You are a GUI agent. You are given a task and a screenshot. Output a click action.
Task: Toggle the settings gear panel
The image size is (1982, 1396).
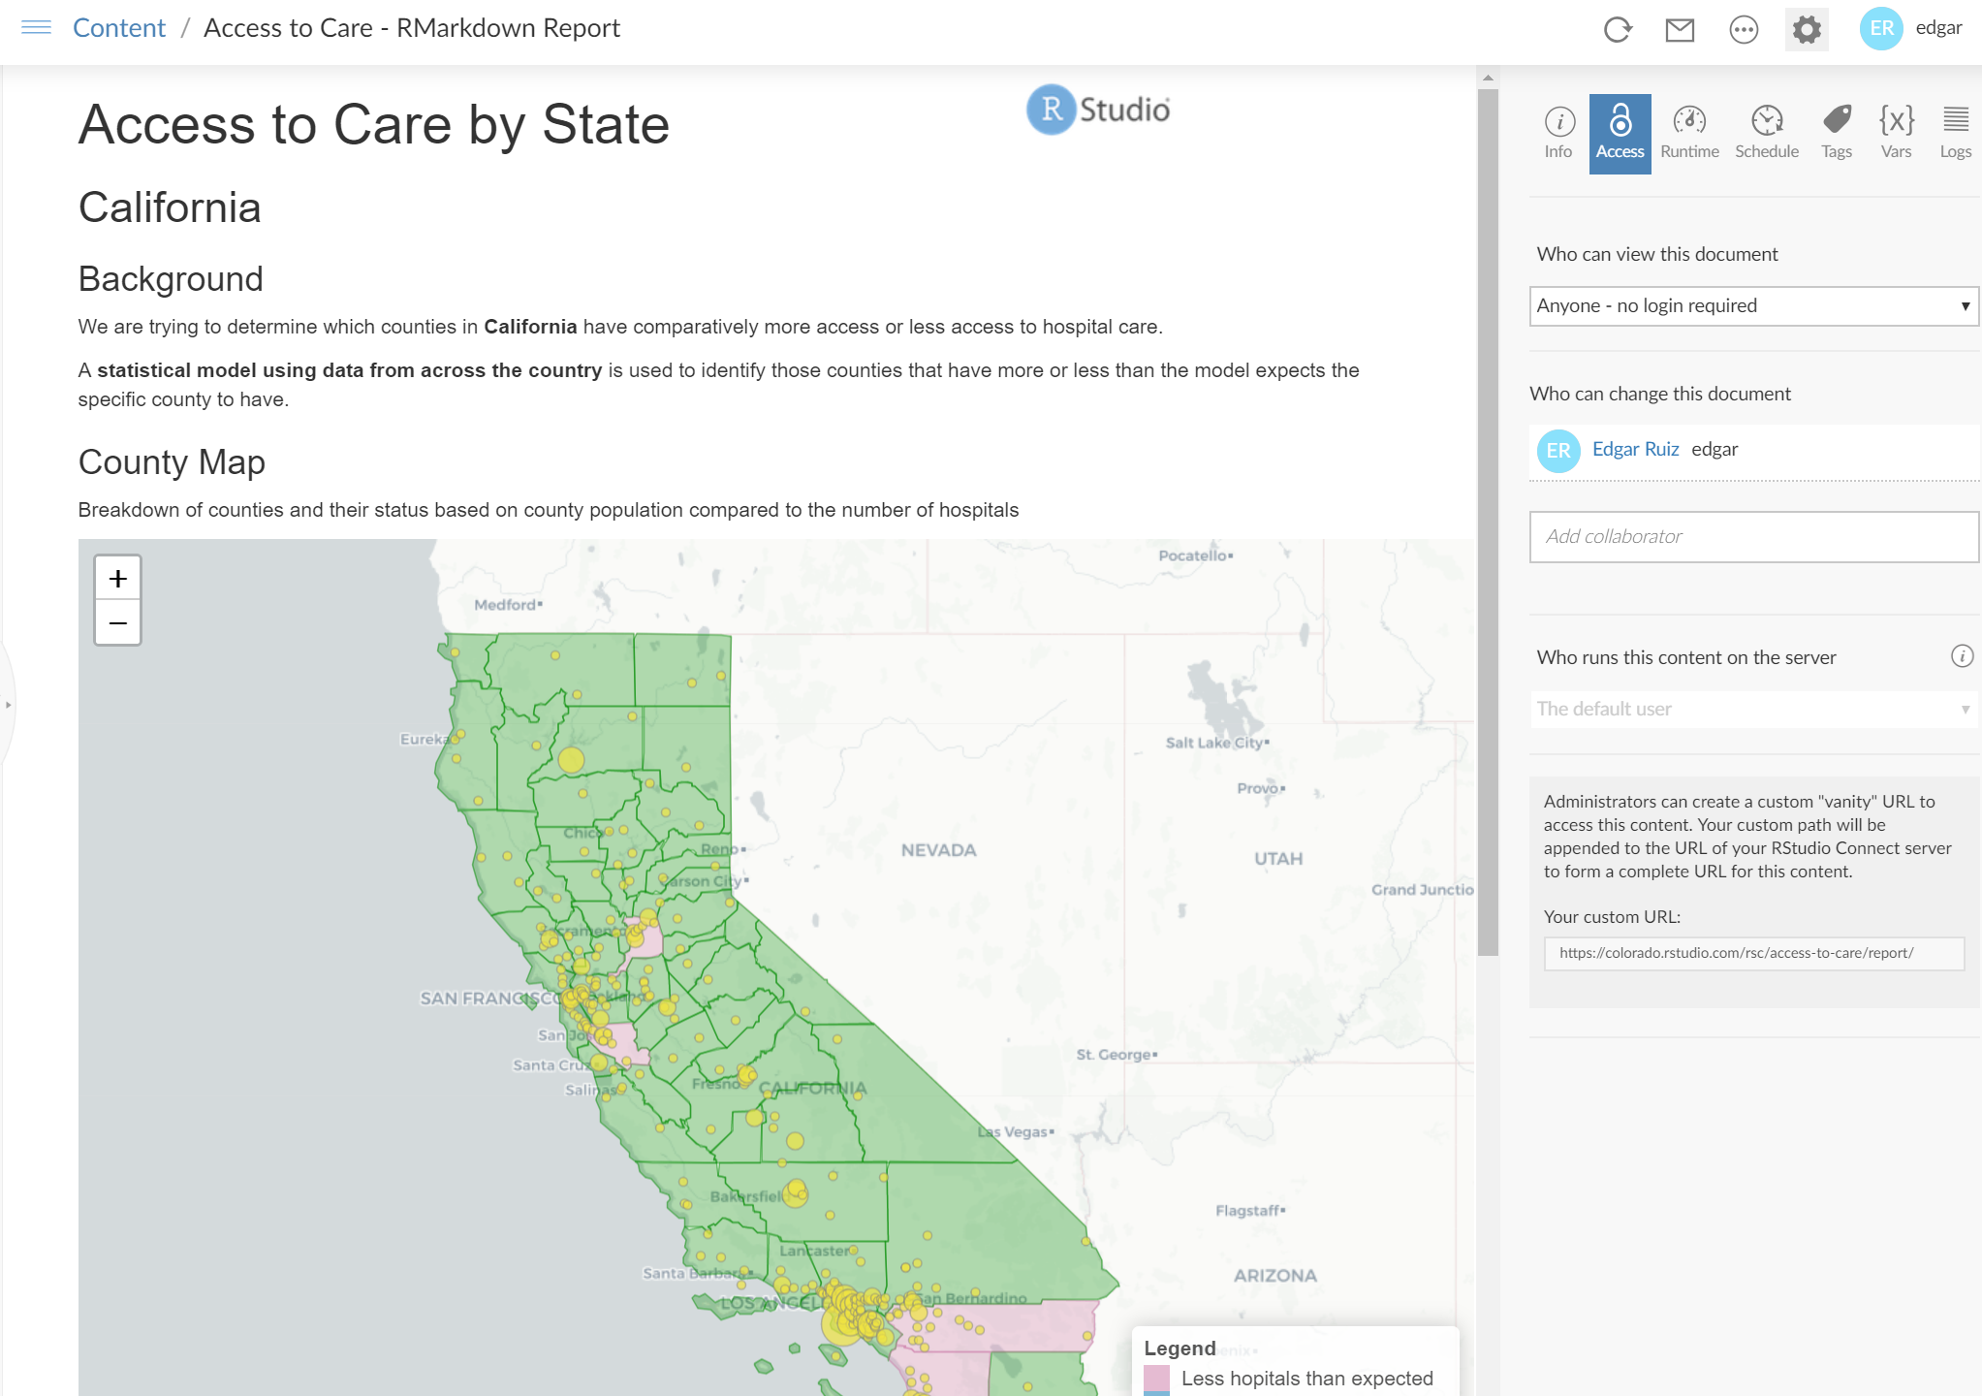click(x=1806, y=30)
